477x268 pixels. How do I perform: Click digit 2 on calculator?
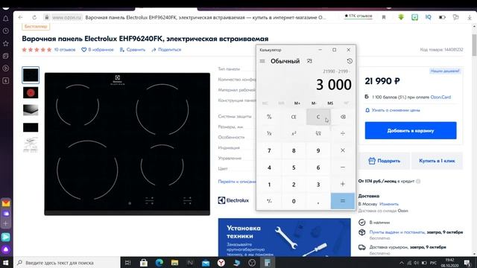[x=294, y=184]
